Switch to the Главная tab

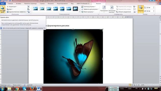[10, 4]
